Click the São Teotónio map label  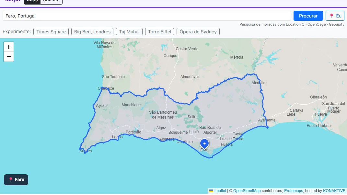(113, 77)
